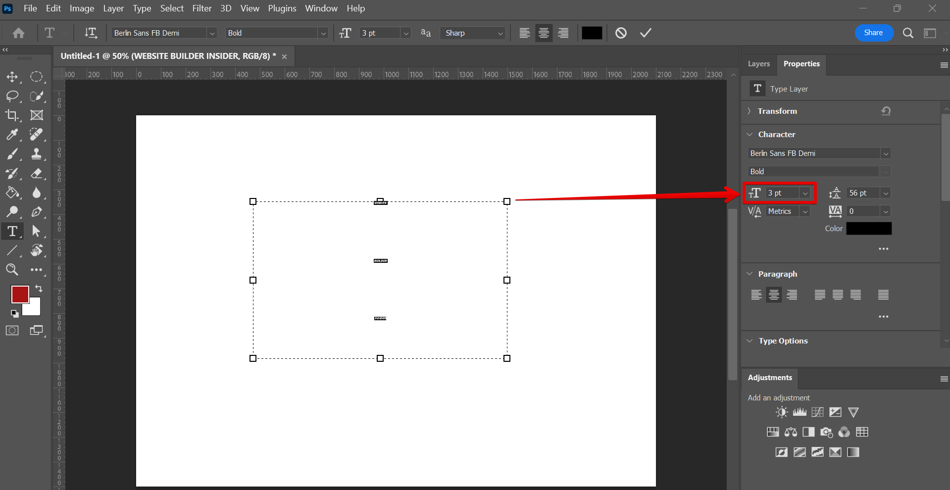
Task: Select the Crop tool
Action: [12, 115]
